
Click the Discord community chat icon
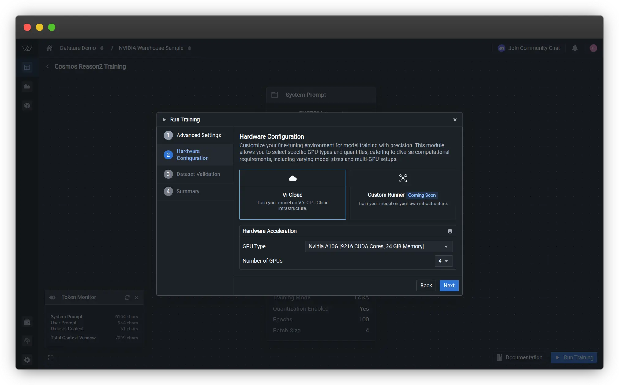pyautogui.click(x=501, y=48)
